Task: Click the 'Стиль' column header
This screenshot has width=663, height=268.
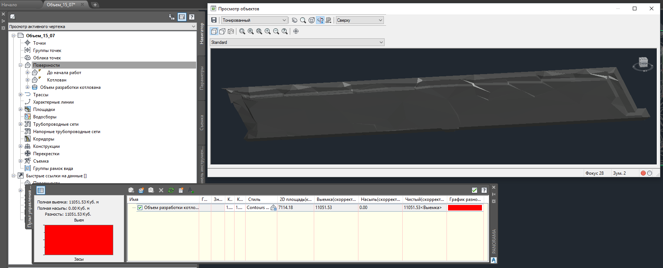Action: pos(261,199)
